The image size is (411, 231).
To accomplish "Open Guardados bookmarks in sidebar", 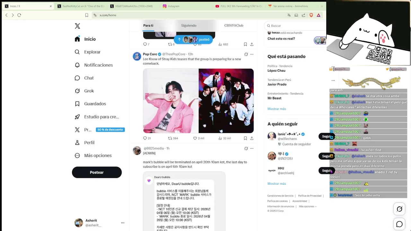I will 90,104.
